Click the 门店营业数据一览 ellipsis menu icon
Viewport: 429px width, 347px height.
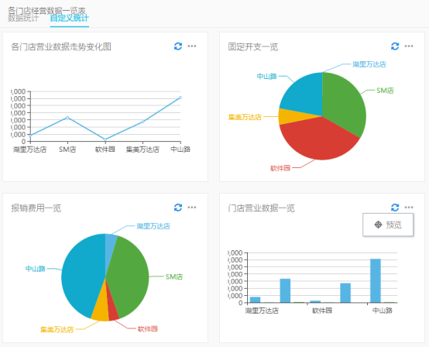tap(409, 207)
